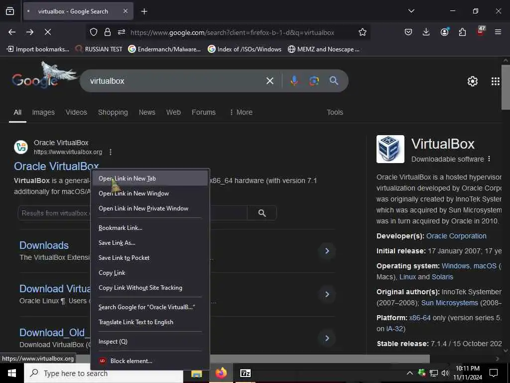The width and height of the screenshot is (510, 383).
Task: Click the address bar URL field
Action: pos(232,32)
